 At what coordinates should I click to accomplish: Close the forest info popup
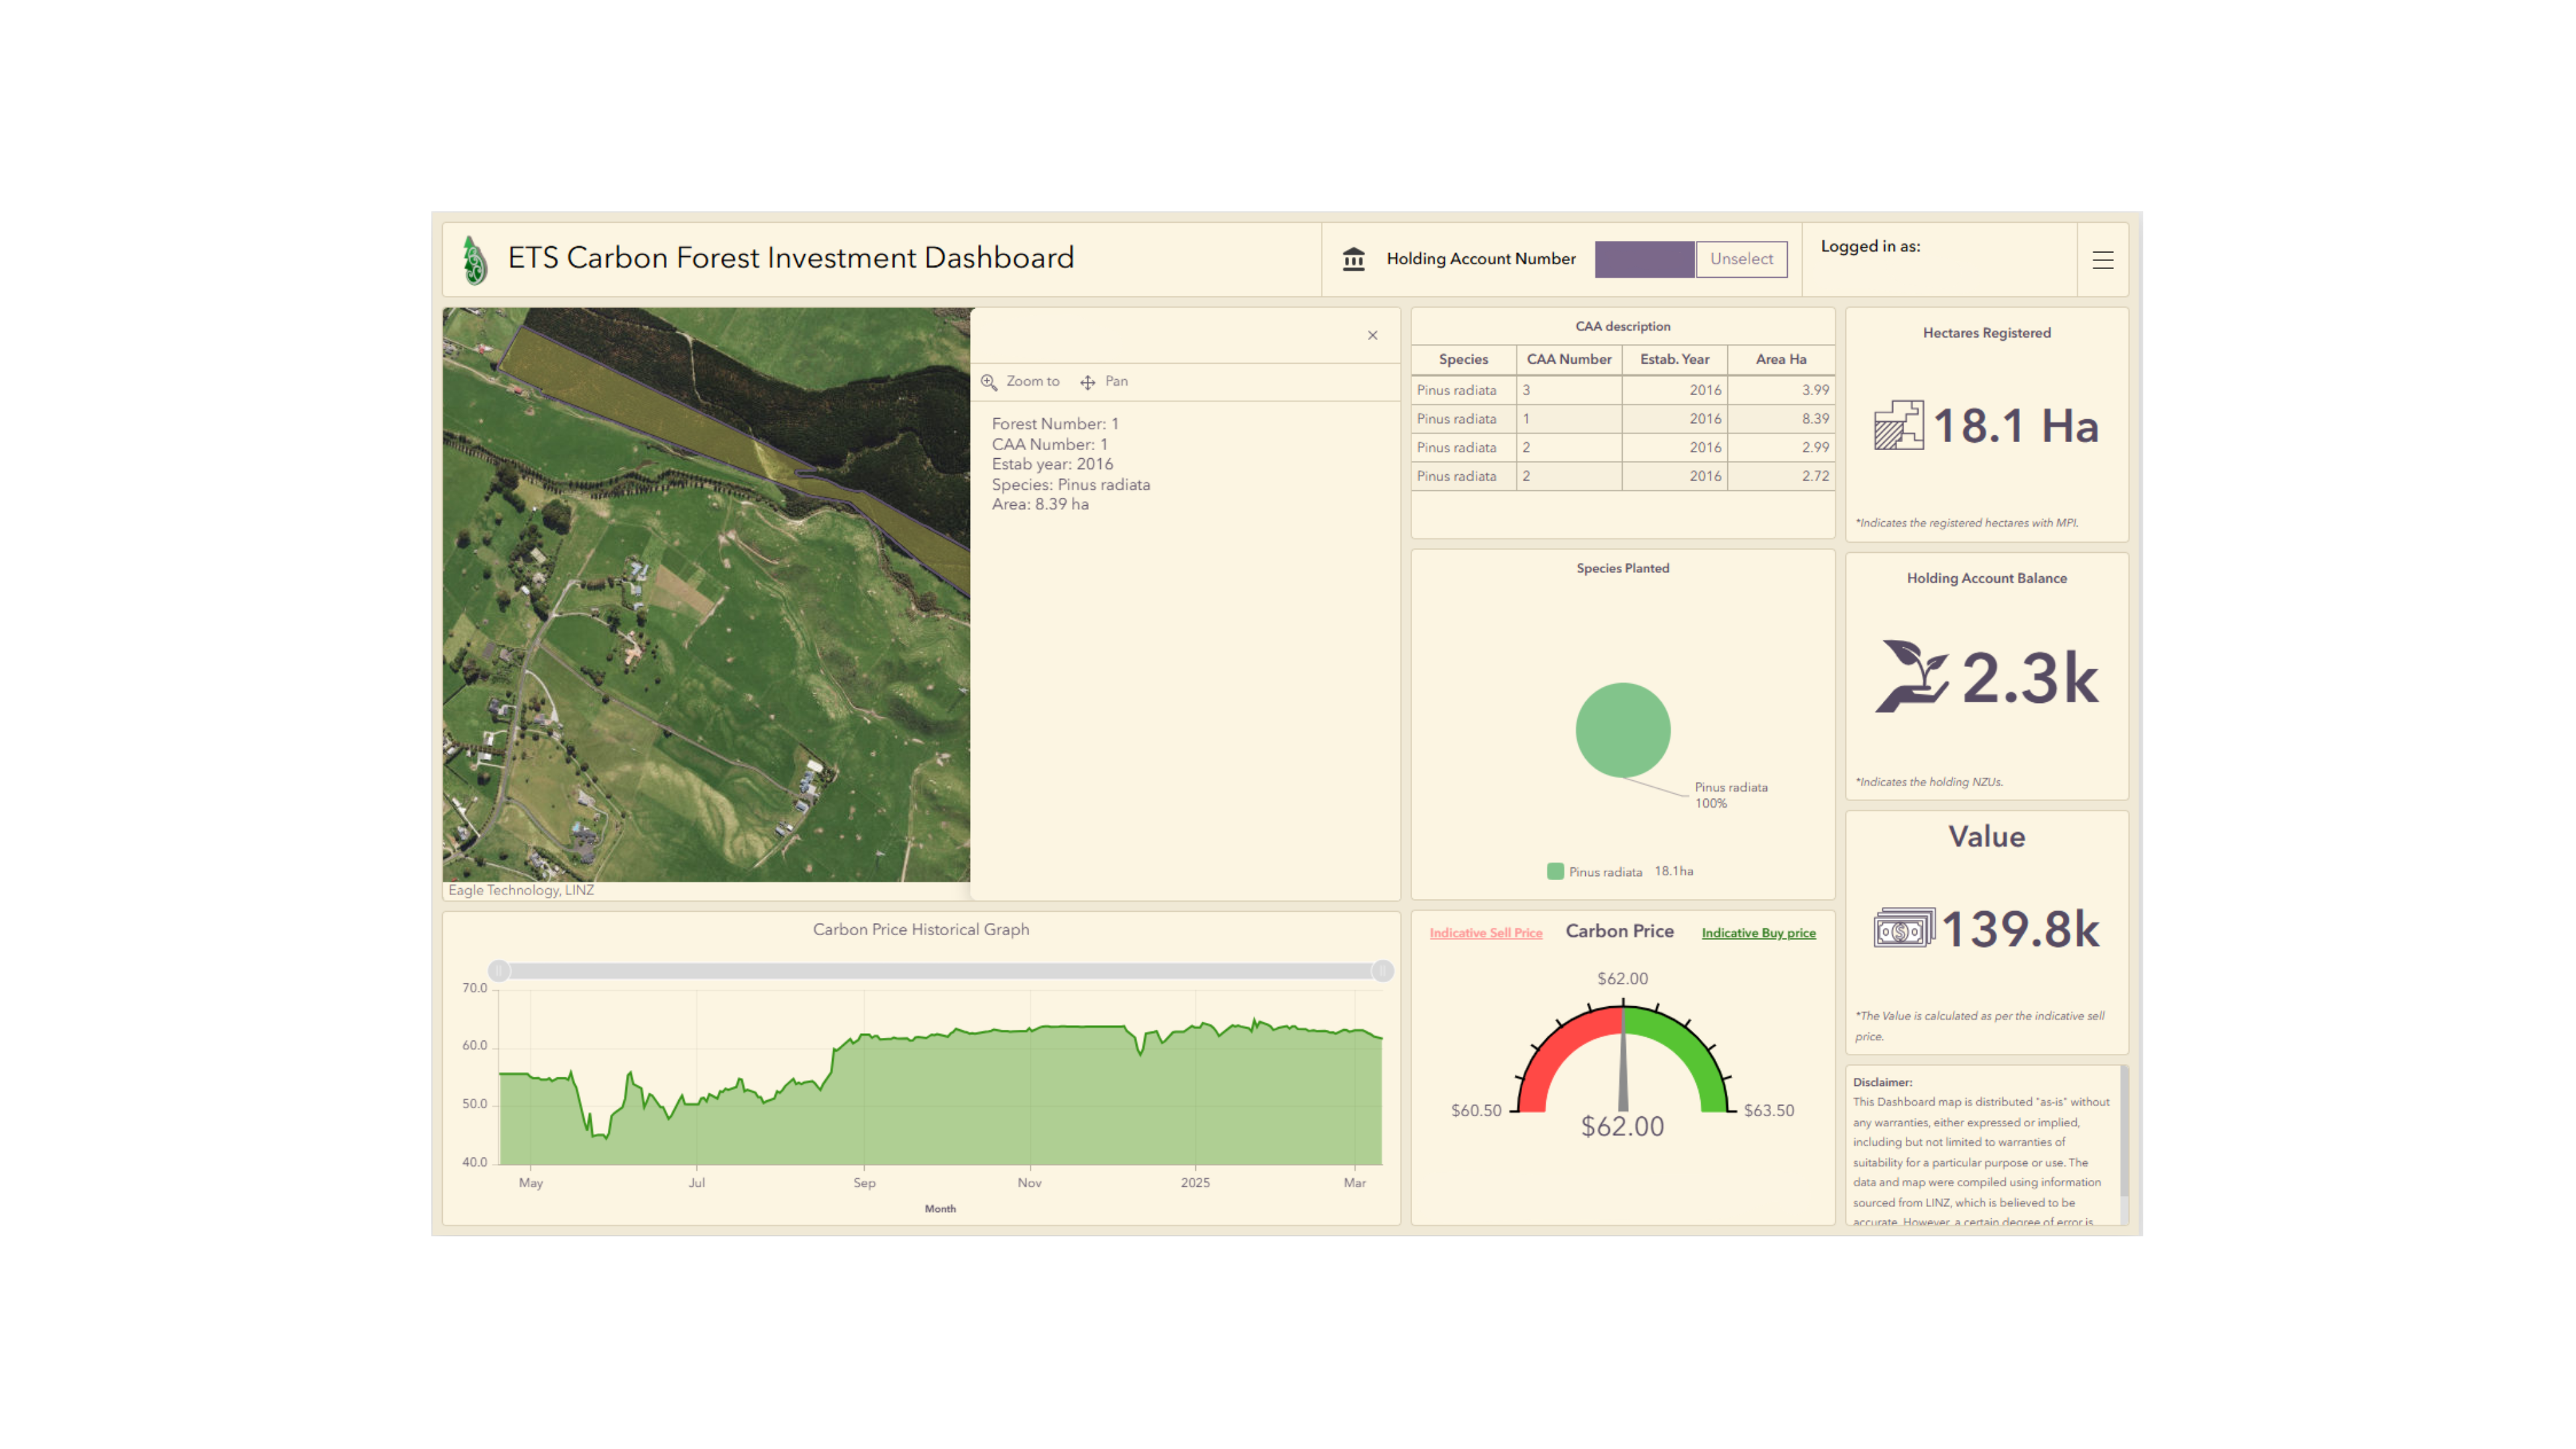point(1372,335)
